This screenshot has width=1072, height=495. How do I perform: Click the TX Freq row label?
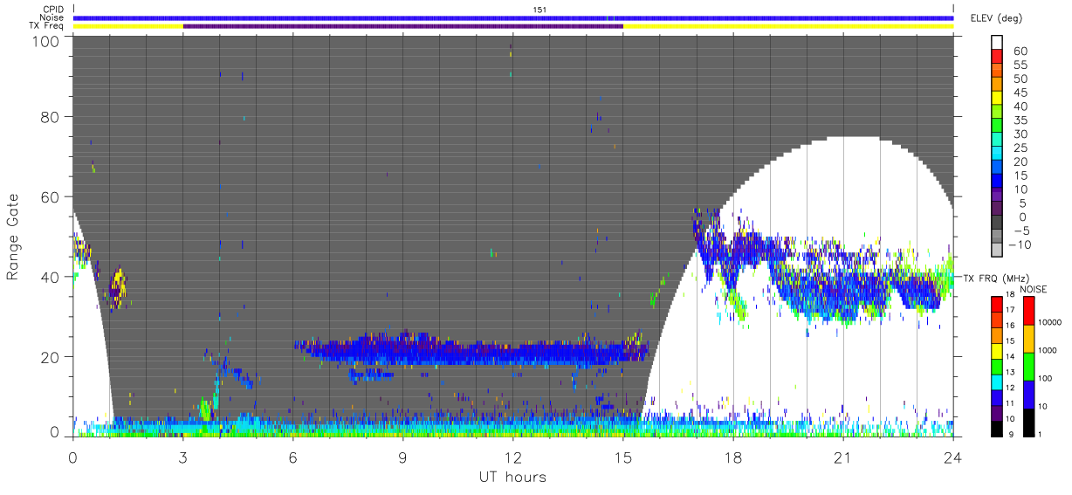point(48,26)
